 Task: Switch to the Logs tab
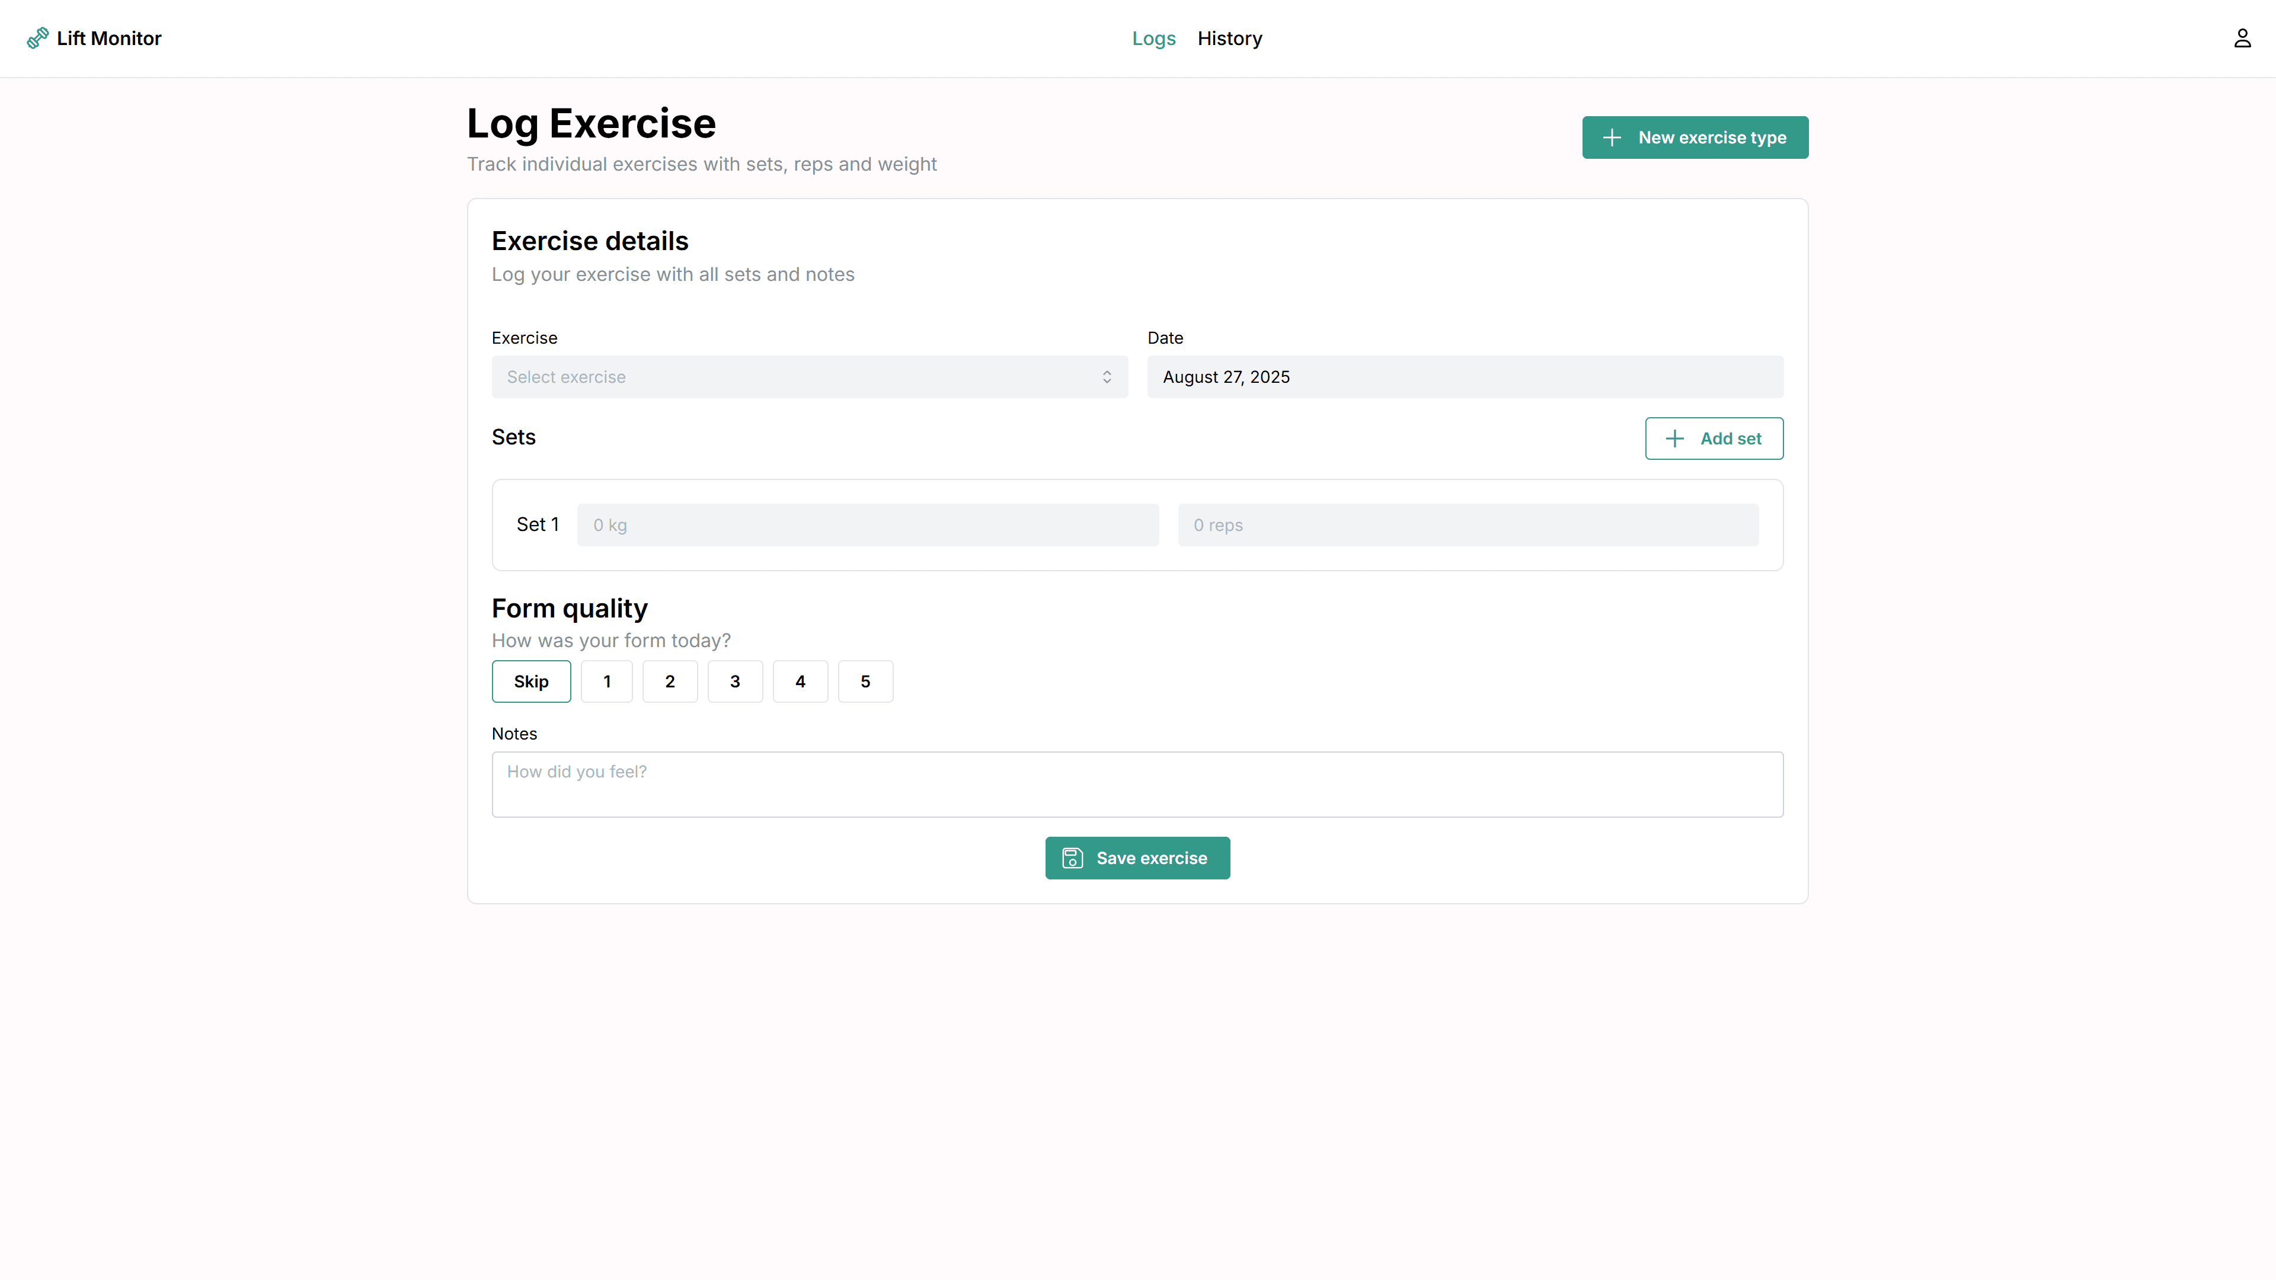pos(1153,38)
